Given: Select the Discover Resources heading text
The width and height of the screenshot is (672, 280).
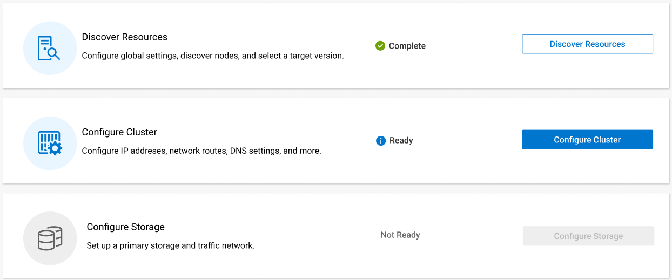Looking at the screenshot, I should point(124,37).
